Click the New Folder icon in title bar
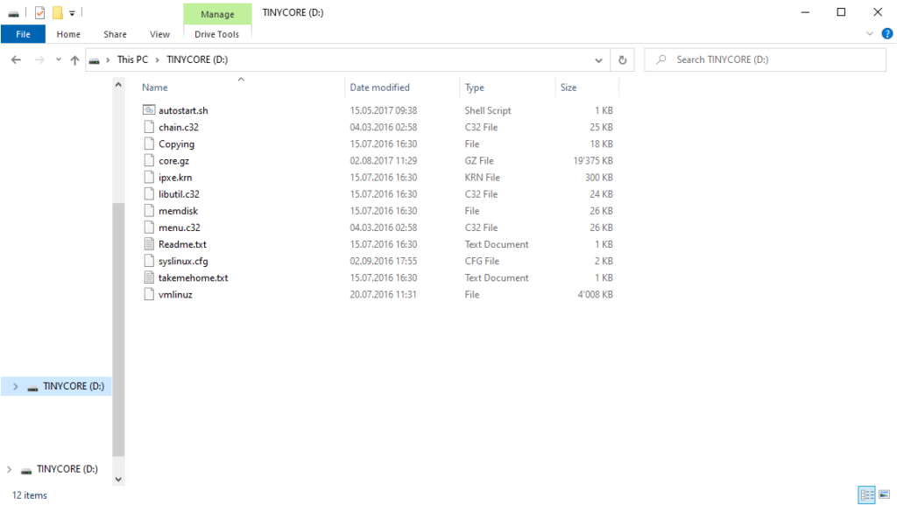Image resolution: width=897 pixels, height=505 pixels. point(57,12)
